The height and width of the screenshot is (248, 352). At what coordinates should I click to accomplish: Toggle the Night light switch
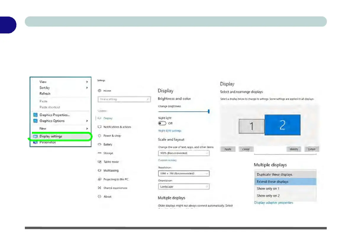162,123
